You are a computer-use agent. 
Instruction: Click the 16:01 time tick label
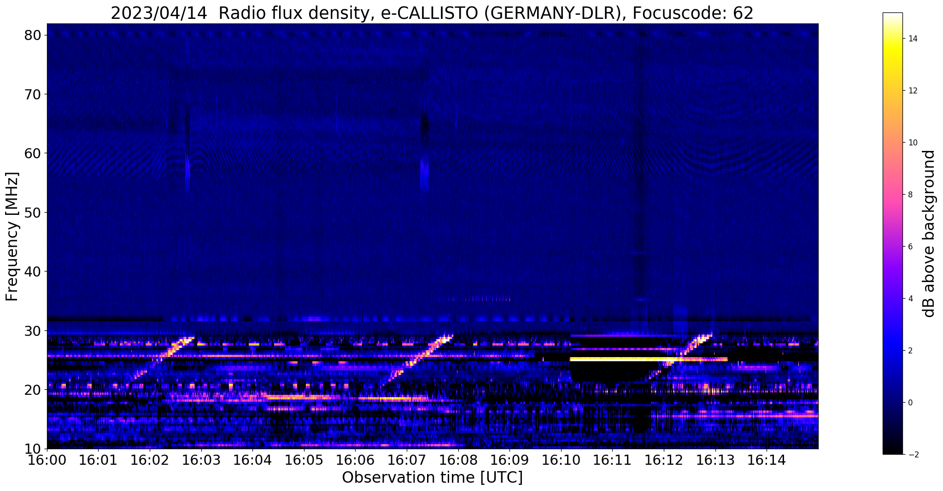coord(98,460)
